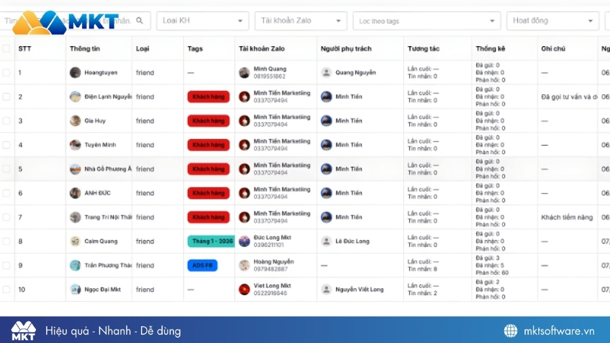Click Lê Đức Long assignee avatar icon
The image size is (610, 343).
(327, 241)
